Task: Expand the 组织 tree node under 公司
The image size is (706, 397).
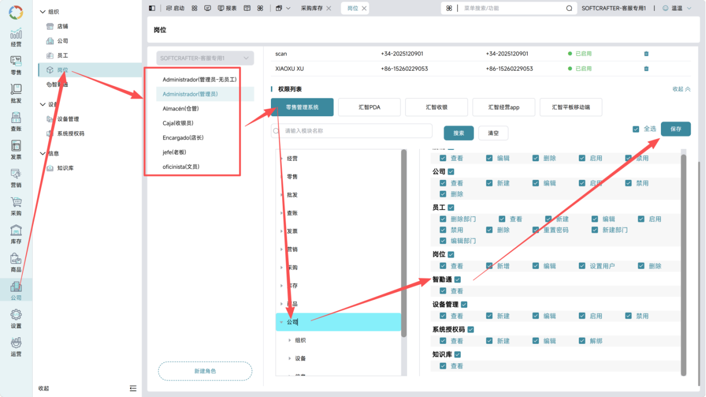Action: point(290,341)
